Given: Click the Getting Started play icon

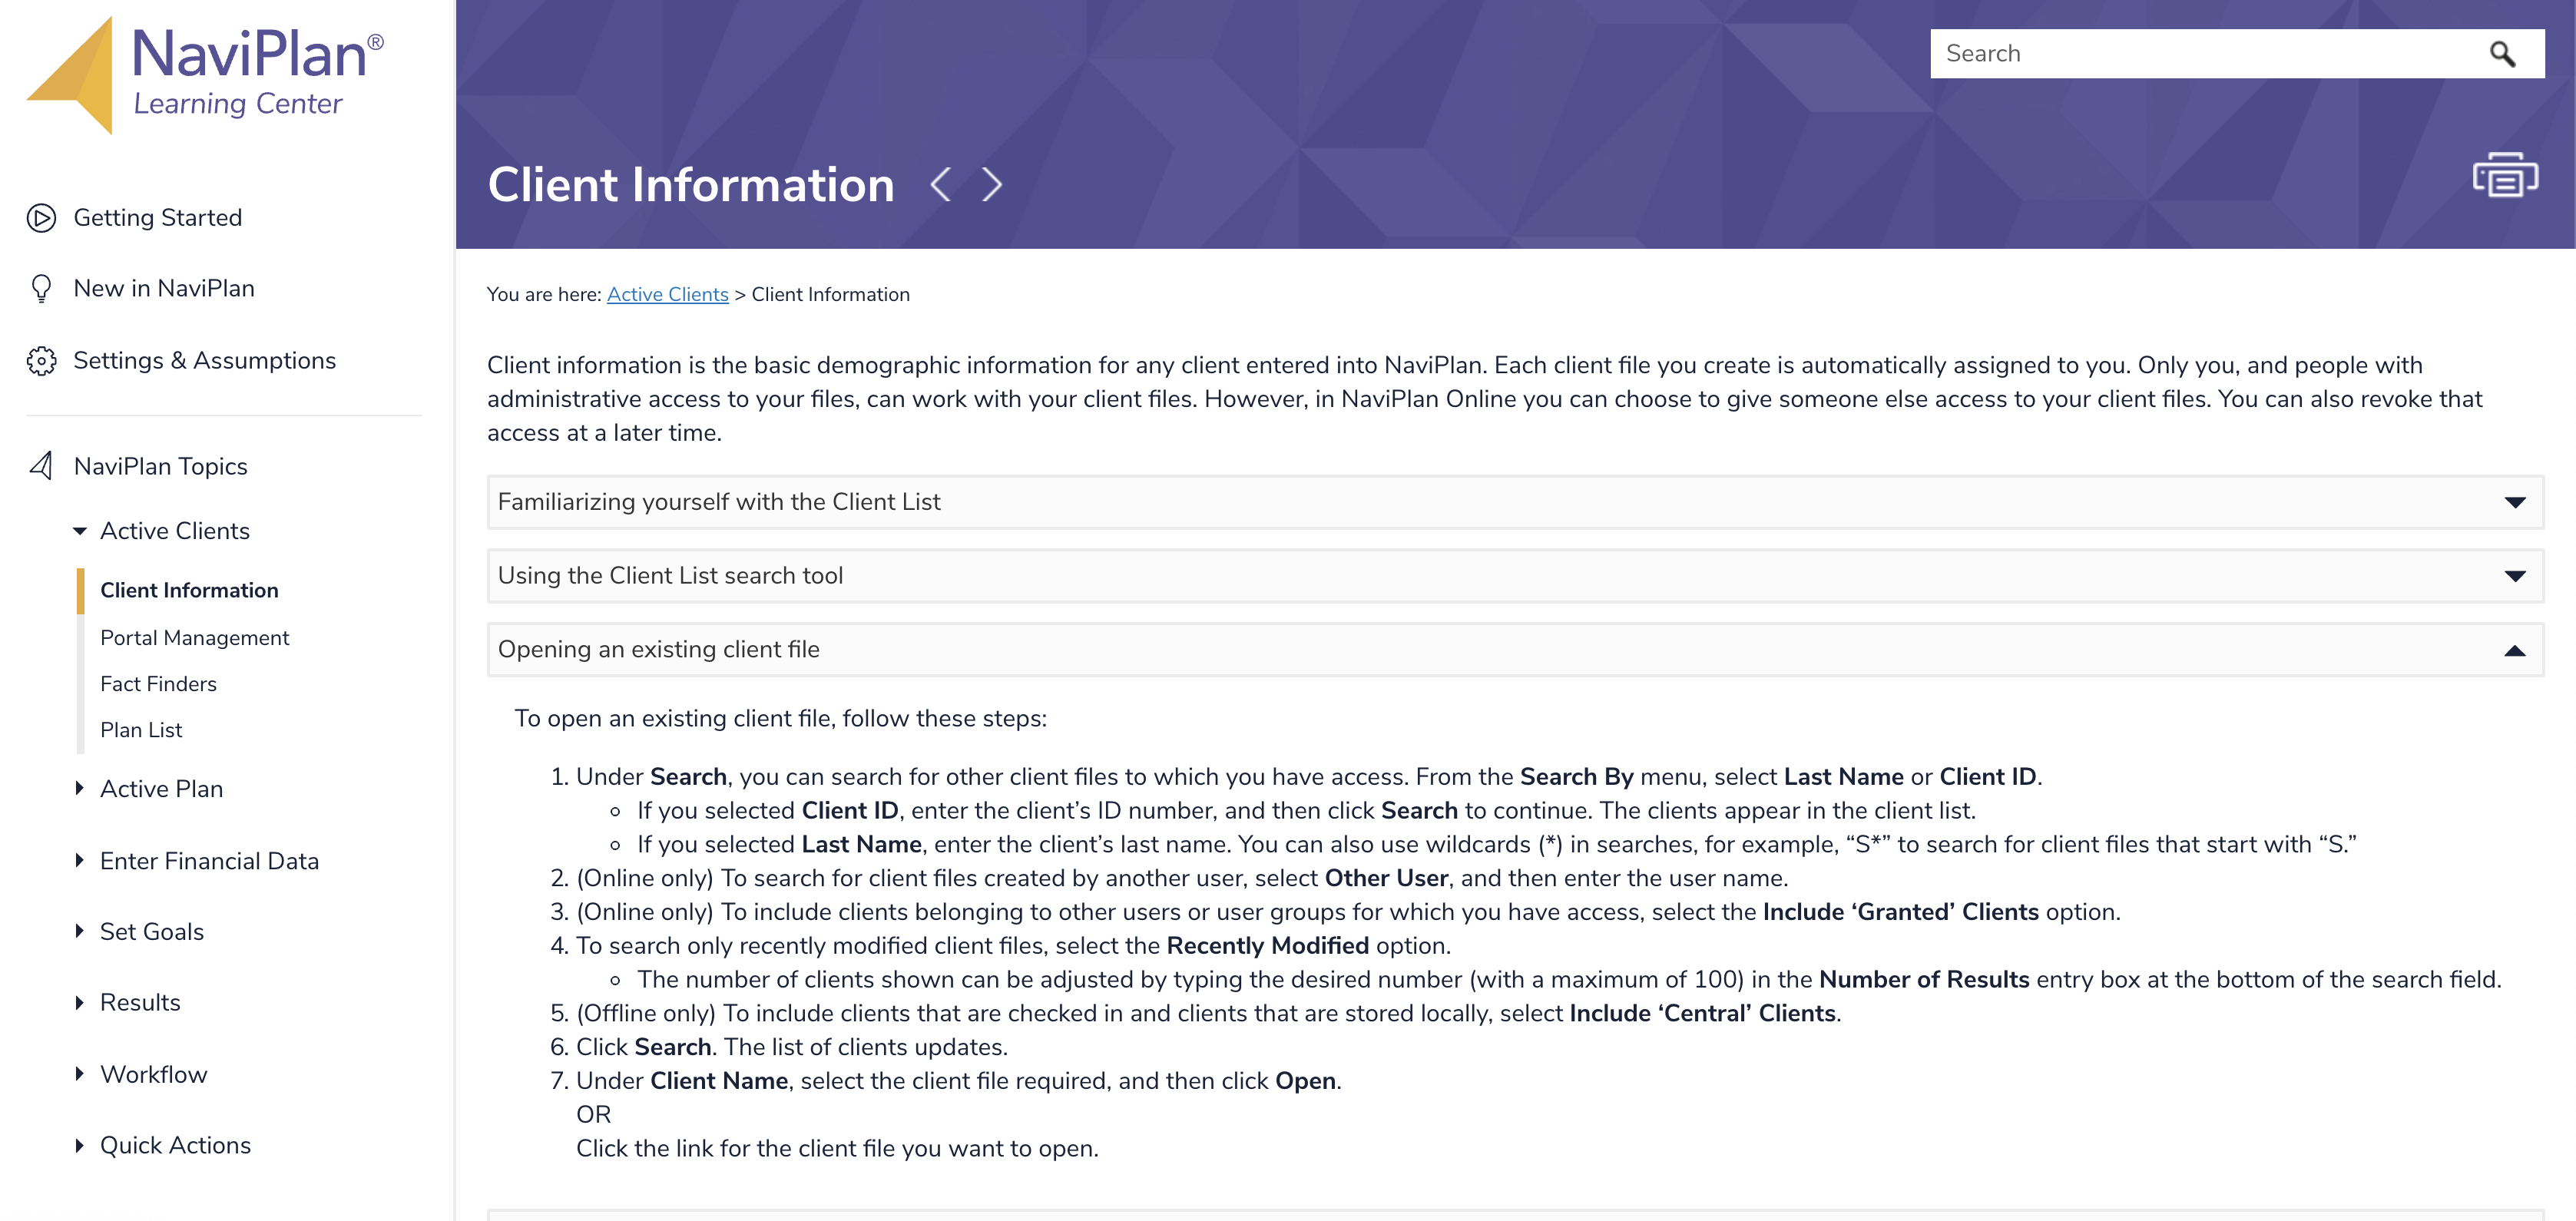Looking at the screenshot, I should click(x=41, y=218).
